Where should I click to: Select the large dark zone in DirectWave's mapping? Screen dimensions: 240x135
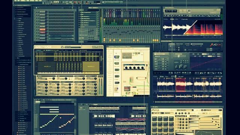click(47, 67)
